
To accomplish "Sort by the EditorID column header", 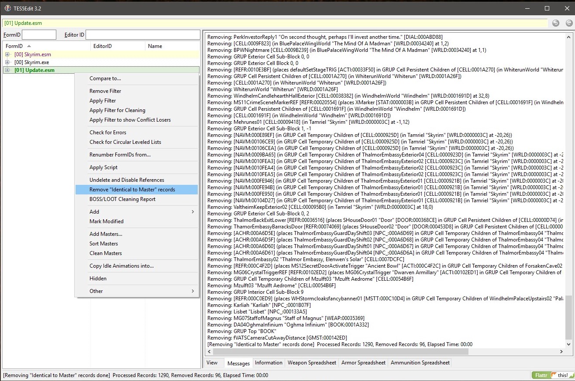I will coord(118,46).
